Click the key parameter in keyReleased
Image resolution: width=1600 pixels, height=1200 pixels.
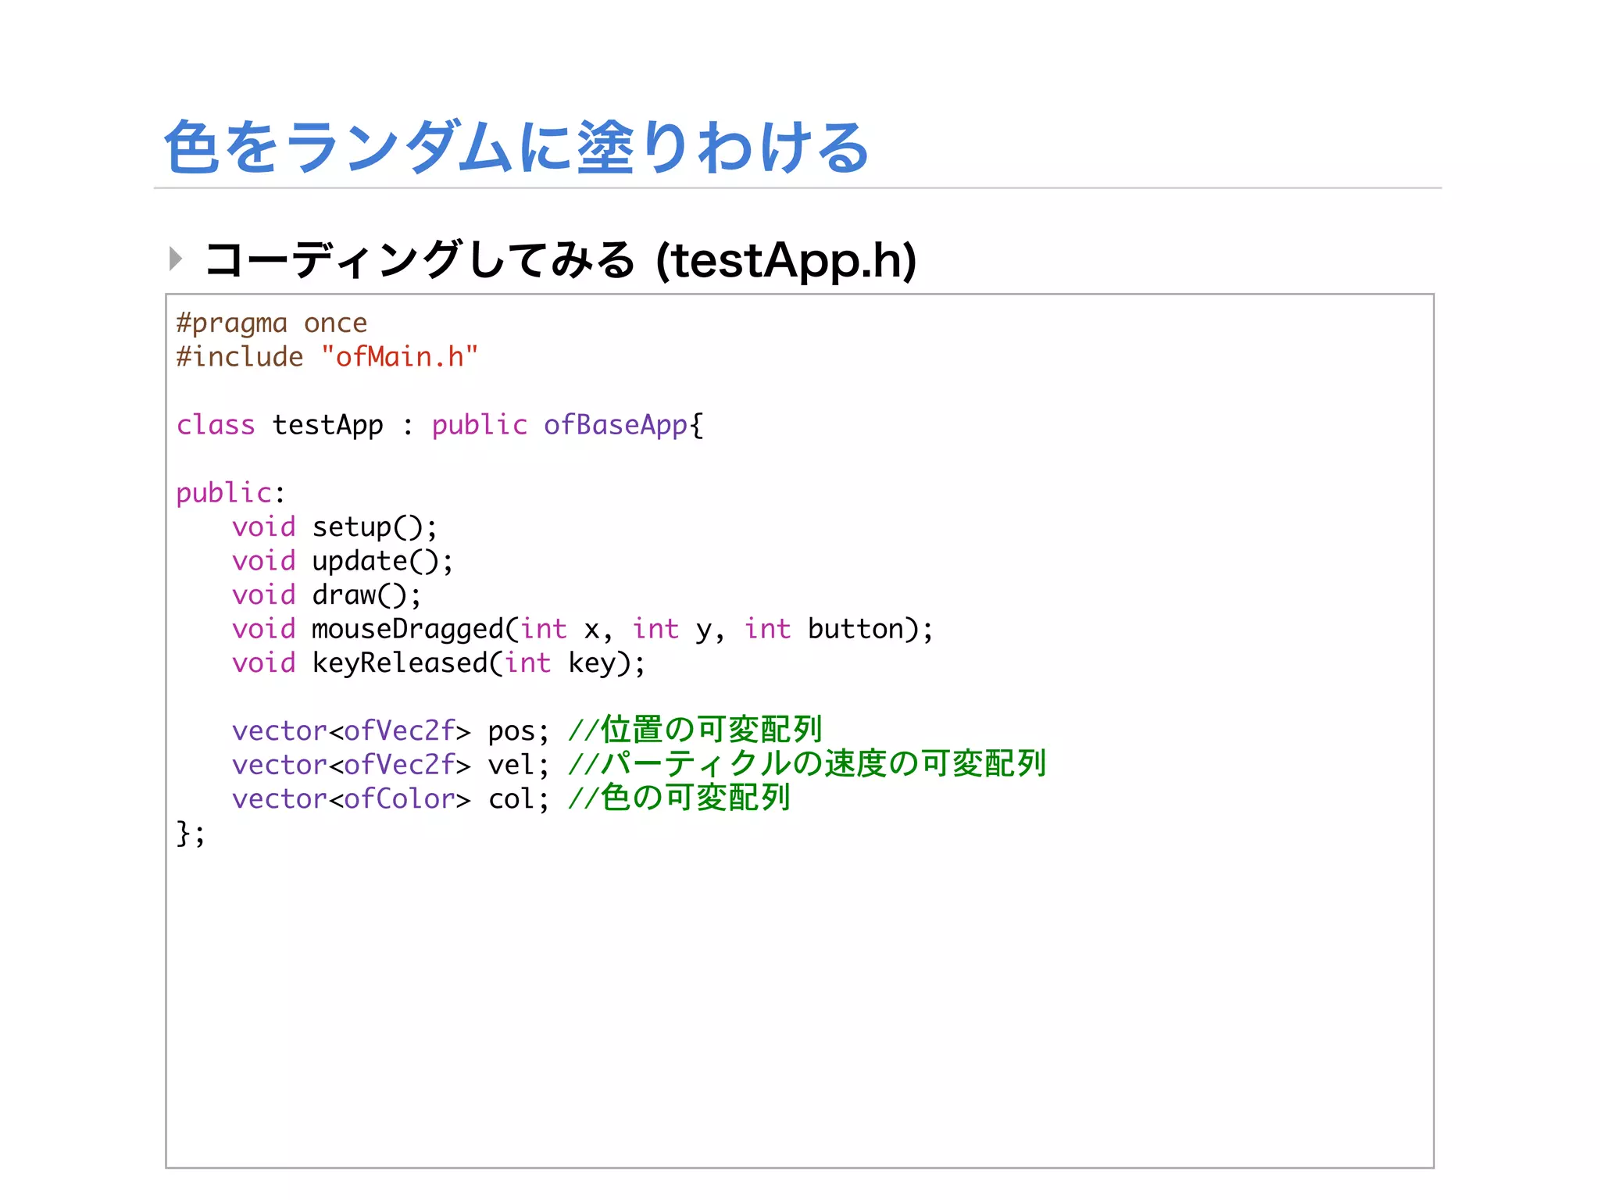[x=591, y=663]
